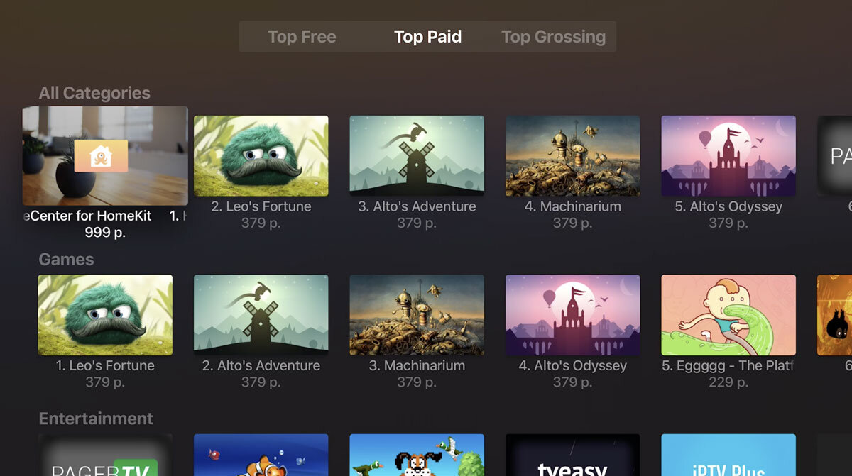Choose Machinarium in All Categories row

(573, 156)
